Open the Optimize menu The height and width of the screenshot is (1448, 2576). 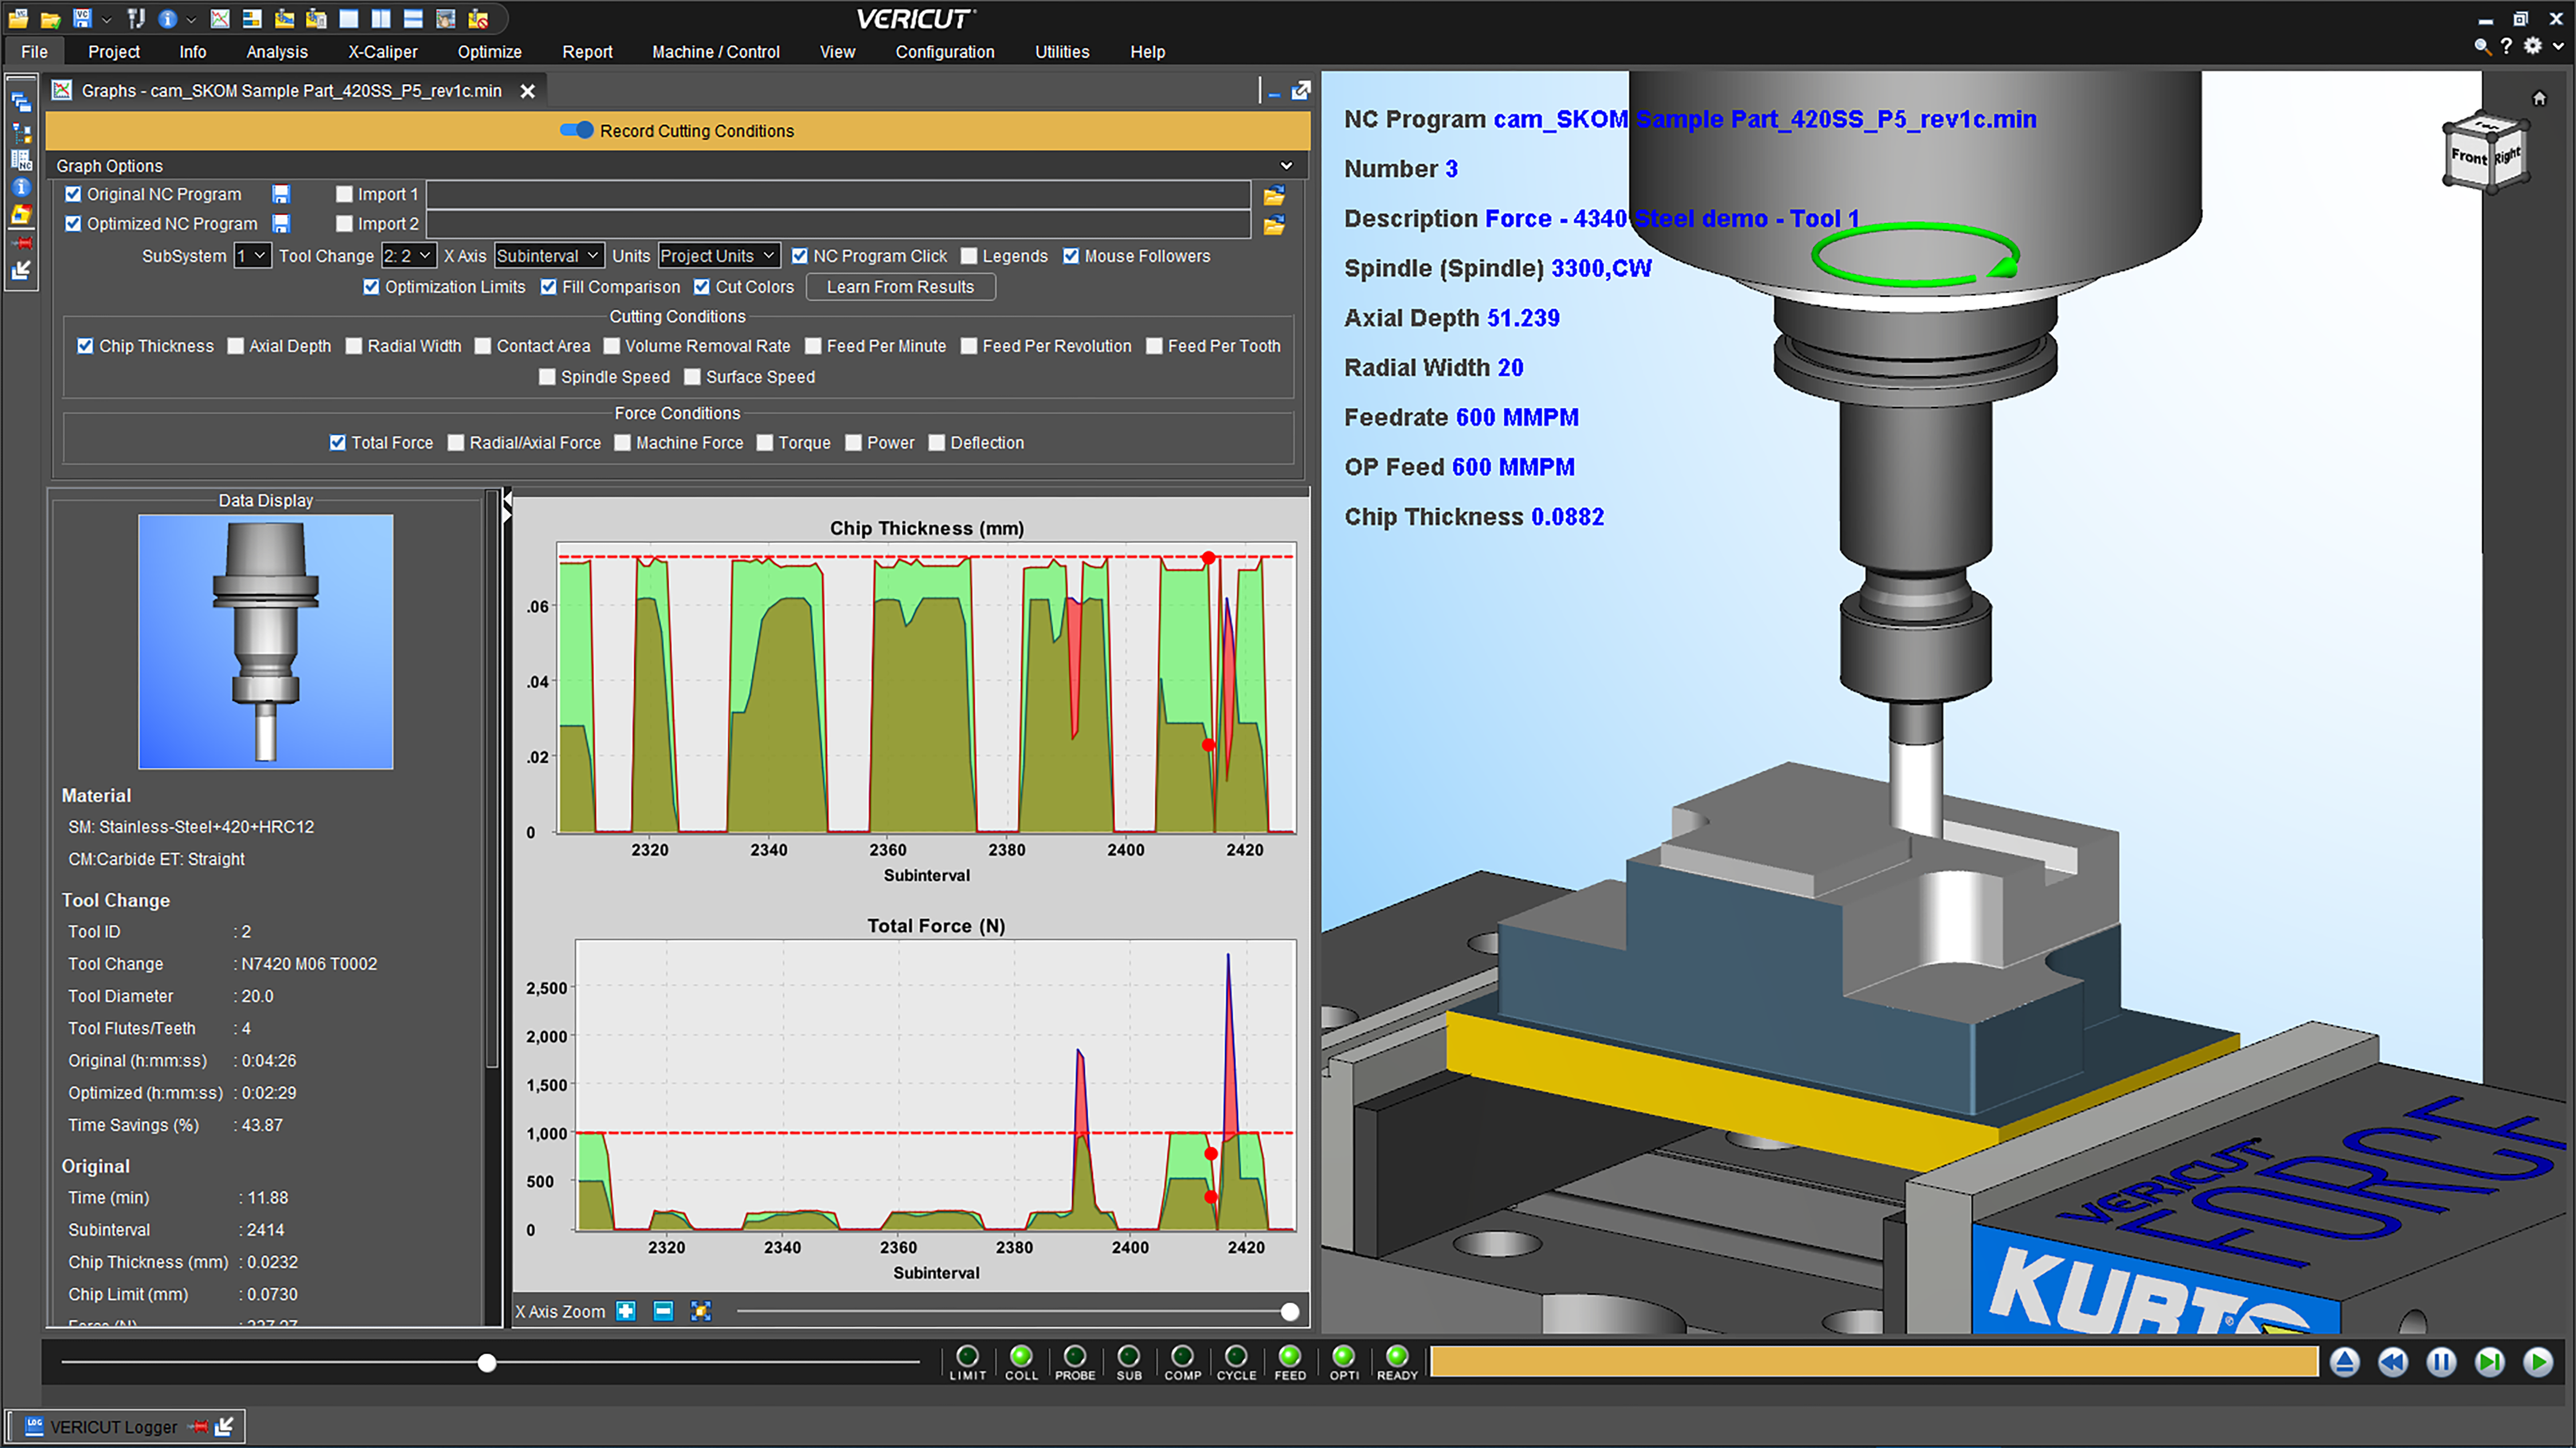pos(489,52)
